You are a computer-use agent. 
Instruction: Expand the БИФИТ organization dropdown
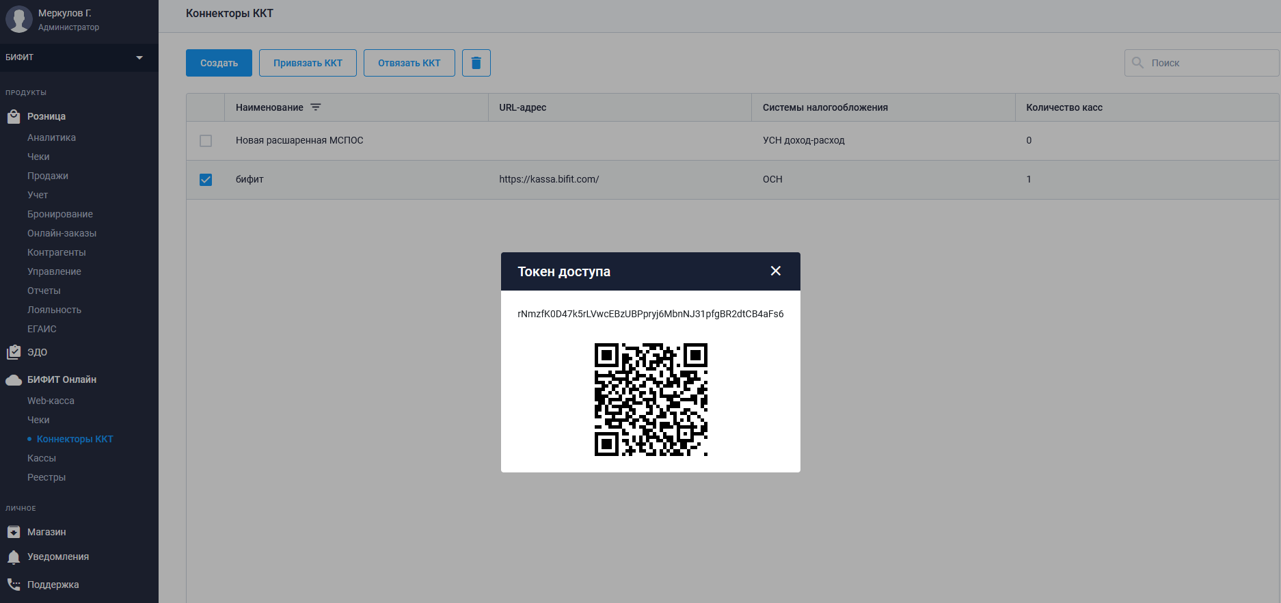click(x=139, y=57)
